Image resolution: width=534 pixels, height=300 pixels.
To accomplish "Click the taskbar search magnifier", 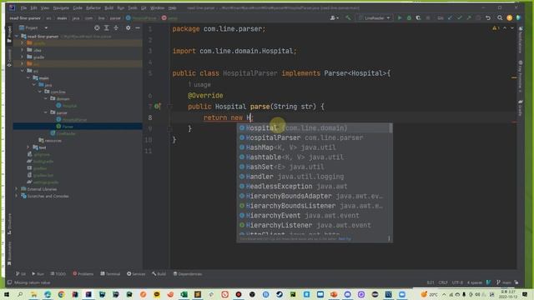I will tap(20, 294).
